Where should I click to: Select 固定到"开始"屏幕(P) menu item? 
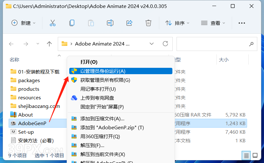[x=121, y=107]
